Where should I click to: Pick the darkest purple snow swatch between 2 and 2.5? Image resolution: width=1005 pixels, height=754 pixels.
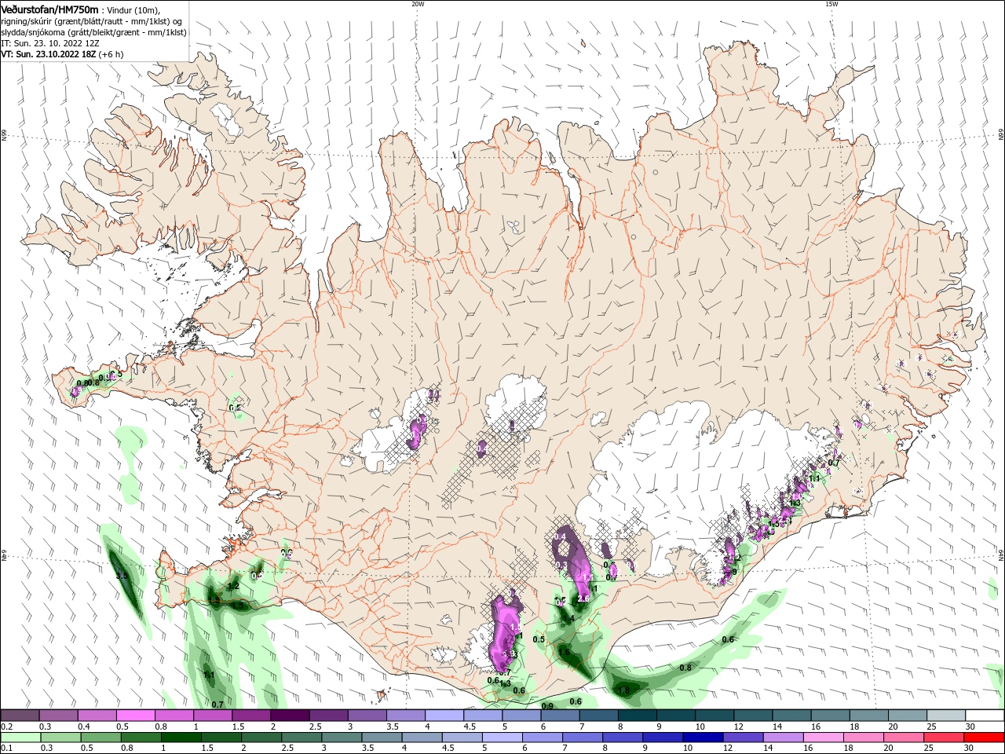pyautogui.click(x=289, y=716)
